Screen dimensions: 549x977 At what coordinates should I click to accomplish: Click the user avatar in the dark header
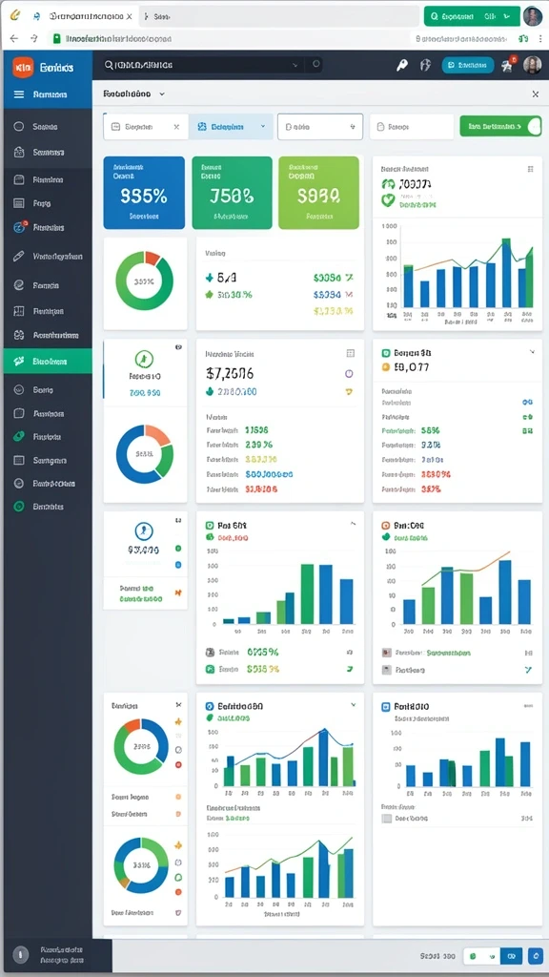click(x=532, y=65)
